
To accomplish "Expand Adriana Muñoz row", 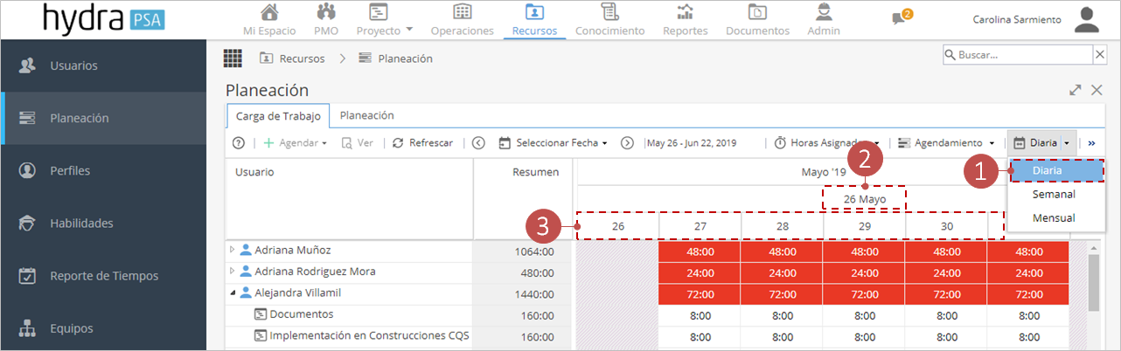I will (233, 250).
